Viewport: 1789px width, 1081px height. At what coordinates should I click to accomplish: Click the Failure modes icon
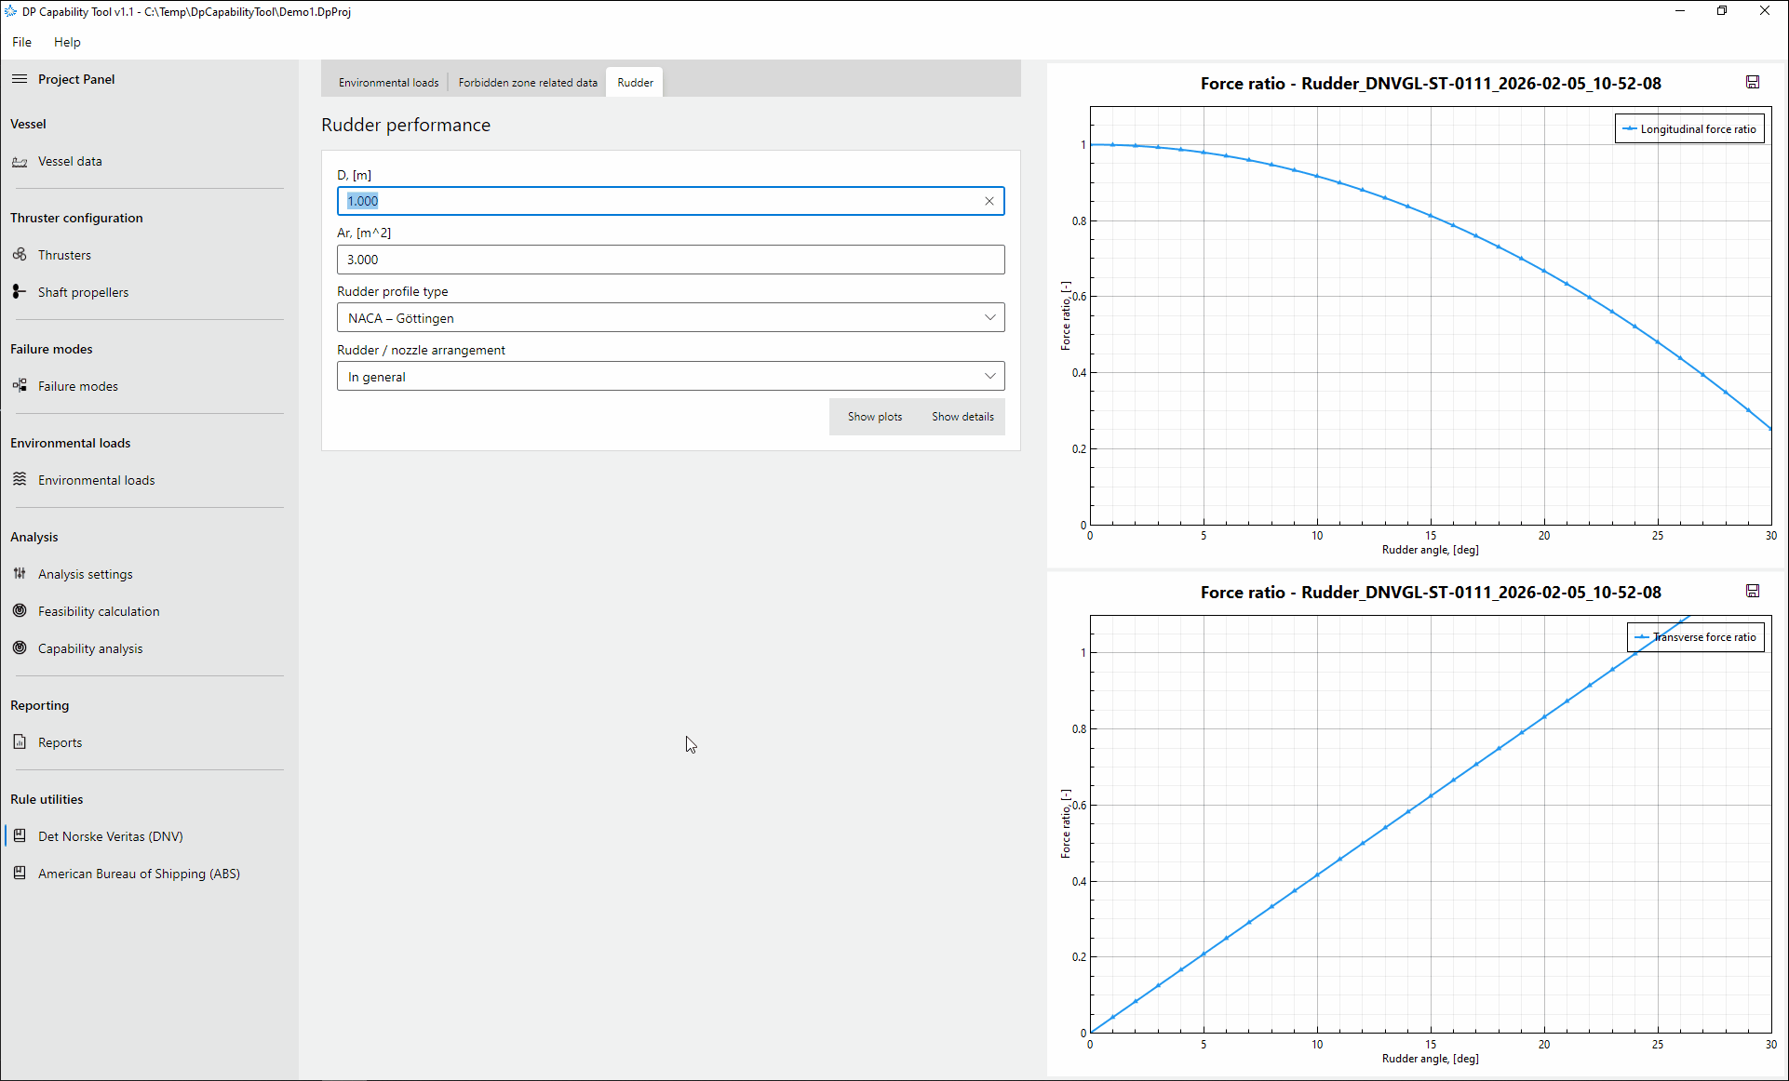coord(20,386)
